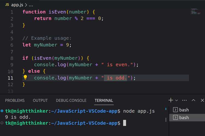205x136 pixels.
Task: Select the TERMINAL tab
Action: pyautogui.click(x=104, y=100)
